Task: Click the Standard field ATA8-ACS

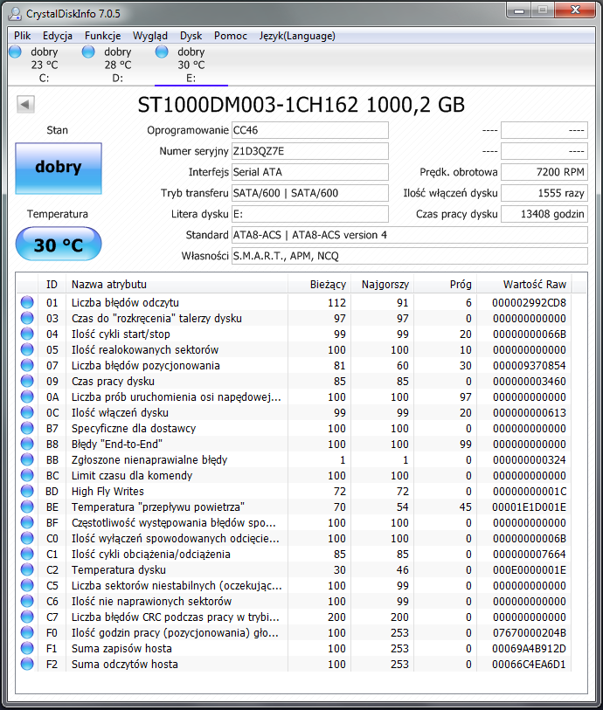Action: (410, 235)
